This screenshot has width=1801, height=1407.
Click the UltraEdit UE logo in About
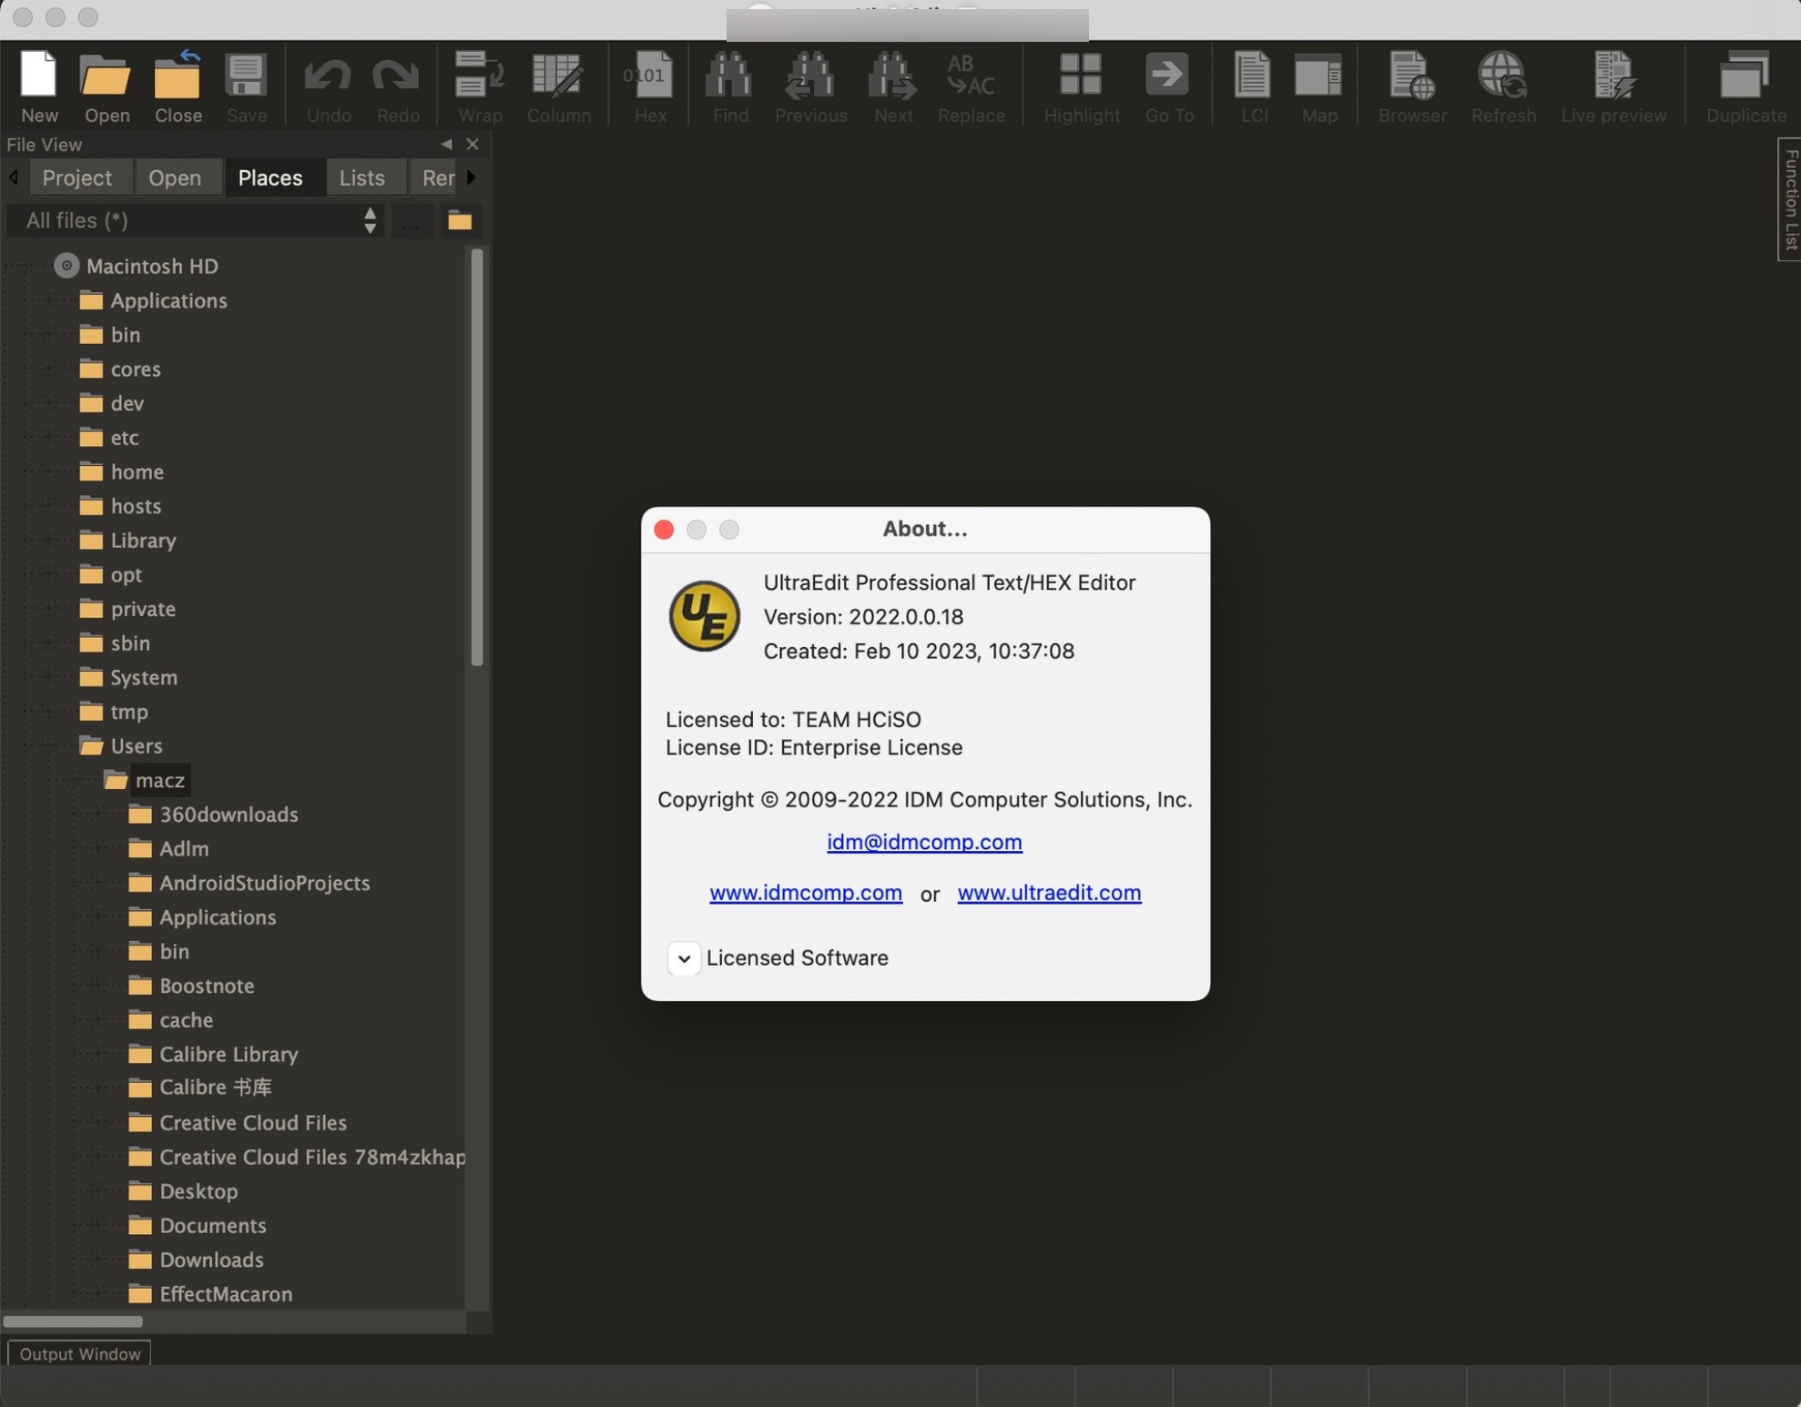tap(704, 616)
